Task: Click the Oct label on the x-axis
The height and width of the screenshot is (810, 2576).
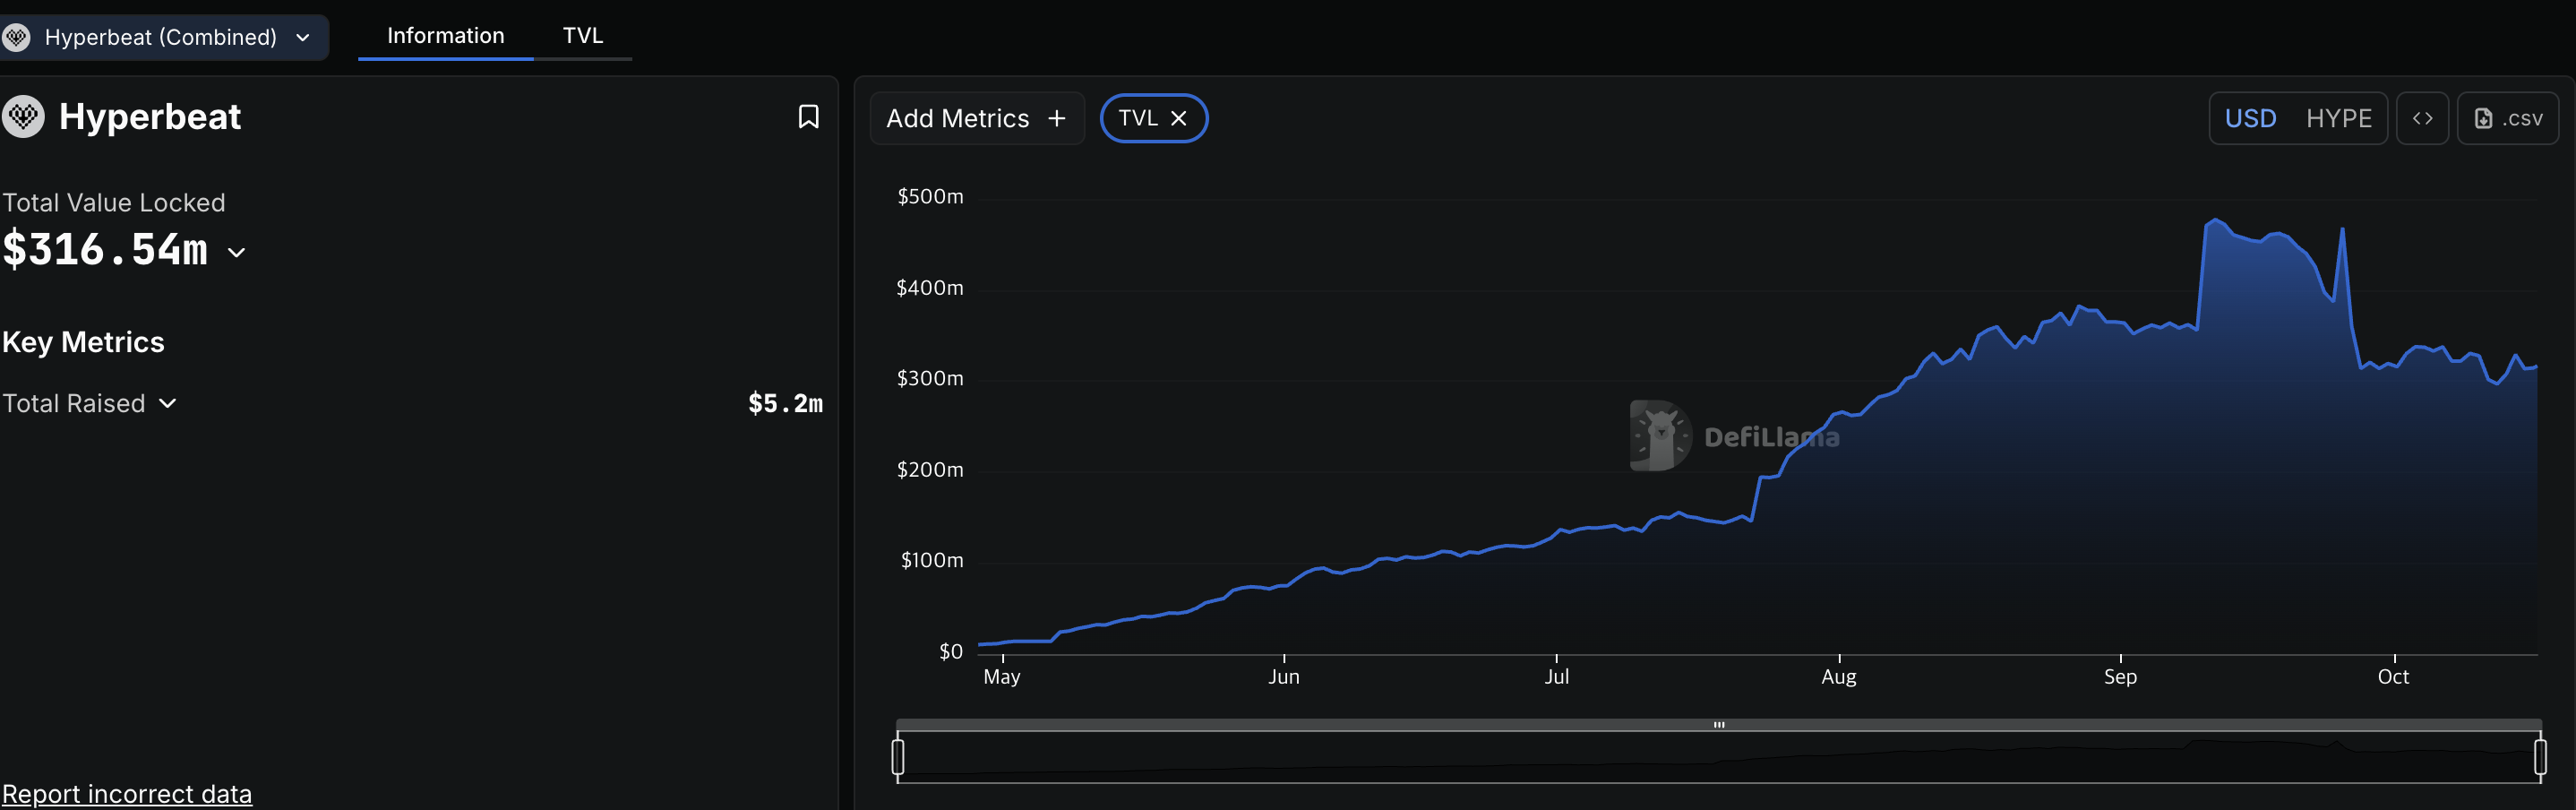Action: [x=2393, y=677]
